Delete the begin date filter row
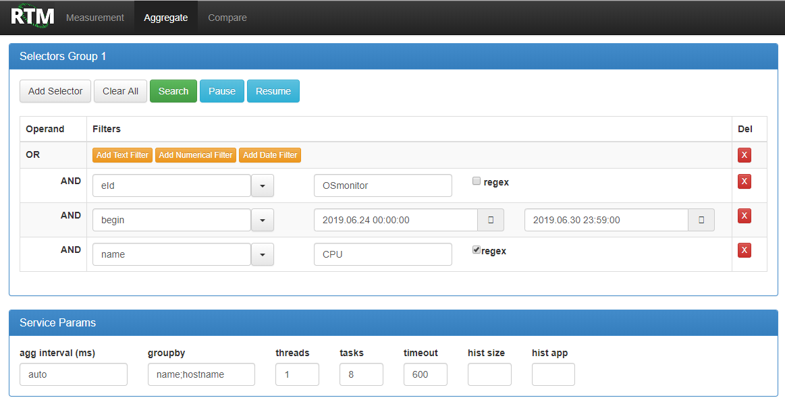The width and height of the screenshot is (785, 402). tap(744, 216)
